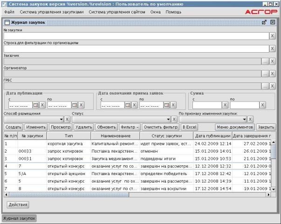Image resolution: width=281 pixels, height=224 pixels.
Task: Open calendar for publication date 'по' field
Action: coord(75,105)
